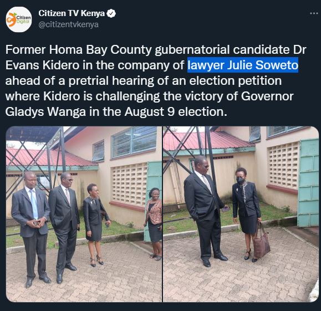Click the word gubernatorial in the tweet
This screenshot has width=321, height=311.
pos(192,50)
